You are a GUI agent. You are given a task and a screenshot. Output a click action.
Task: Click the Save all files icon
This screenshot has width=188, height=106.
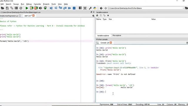(x=12, y=8)
